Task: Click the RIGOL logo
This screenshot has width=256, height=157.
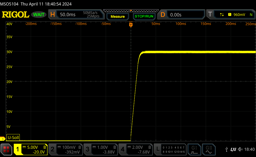Action: click(15, 15)
